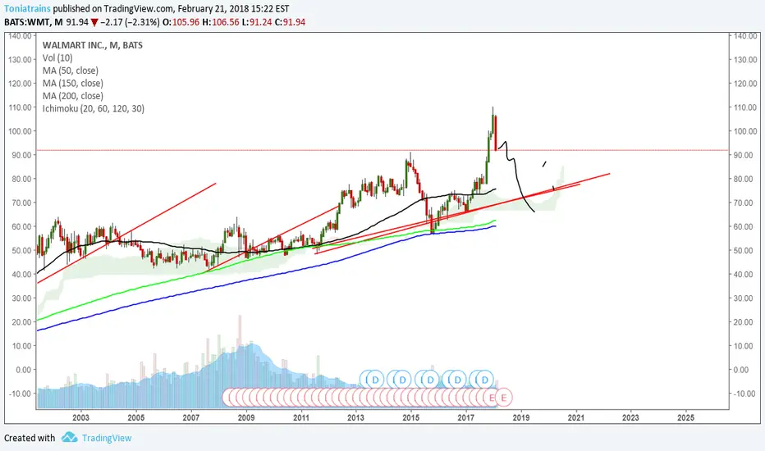This screenshot has width=765, height=451.
Task: Click the 2019 label on time axis
Action: click(521, 417)
